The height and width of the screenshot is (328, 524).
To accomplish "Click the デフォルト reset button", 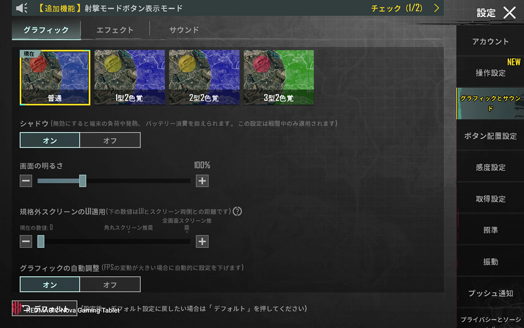I will point(45,308).
